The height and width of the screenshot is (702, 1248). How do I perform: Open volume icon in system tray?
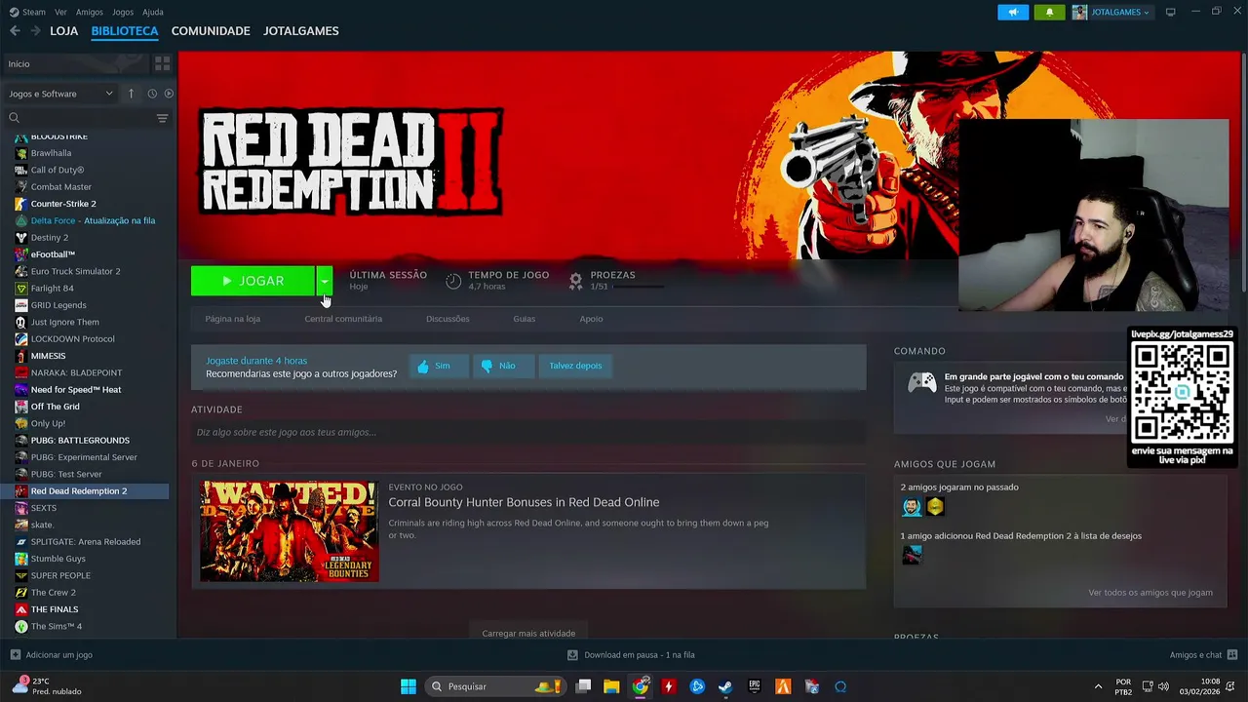pyautogui.click(x=1164, y=686)
